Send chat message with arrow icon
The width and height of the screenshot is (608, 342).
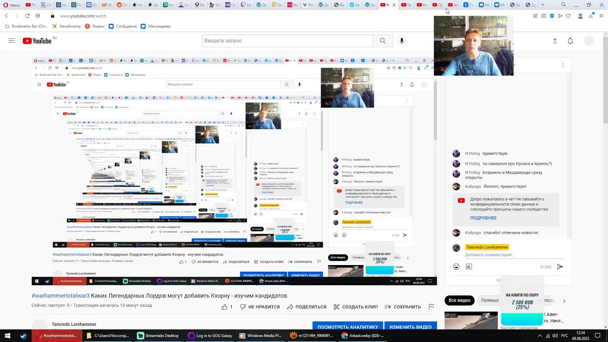pos(560,267)
